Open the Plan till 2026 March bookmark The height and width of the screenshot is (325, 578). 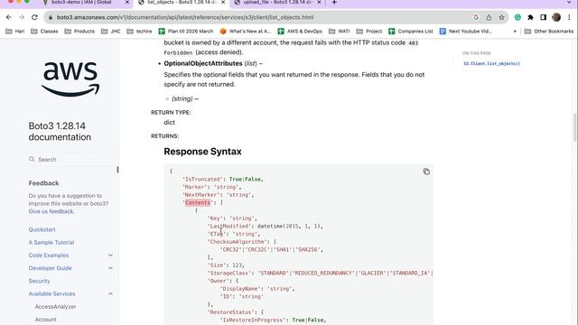tap(186, 32)
